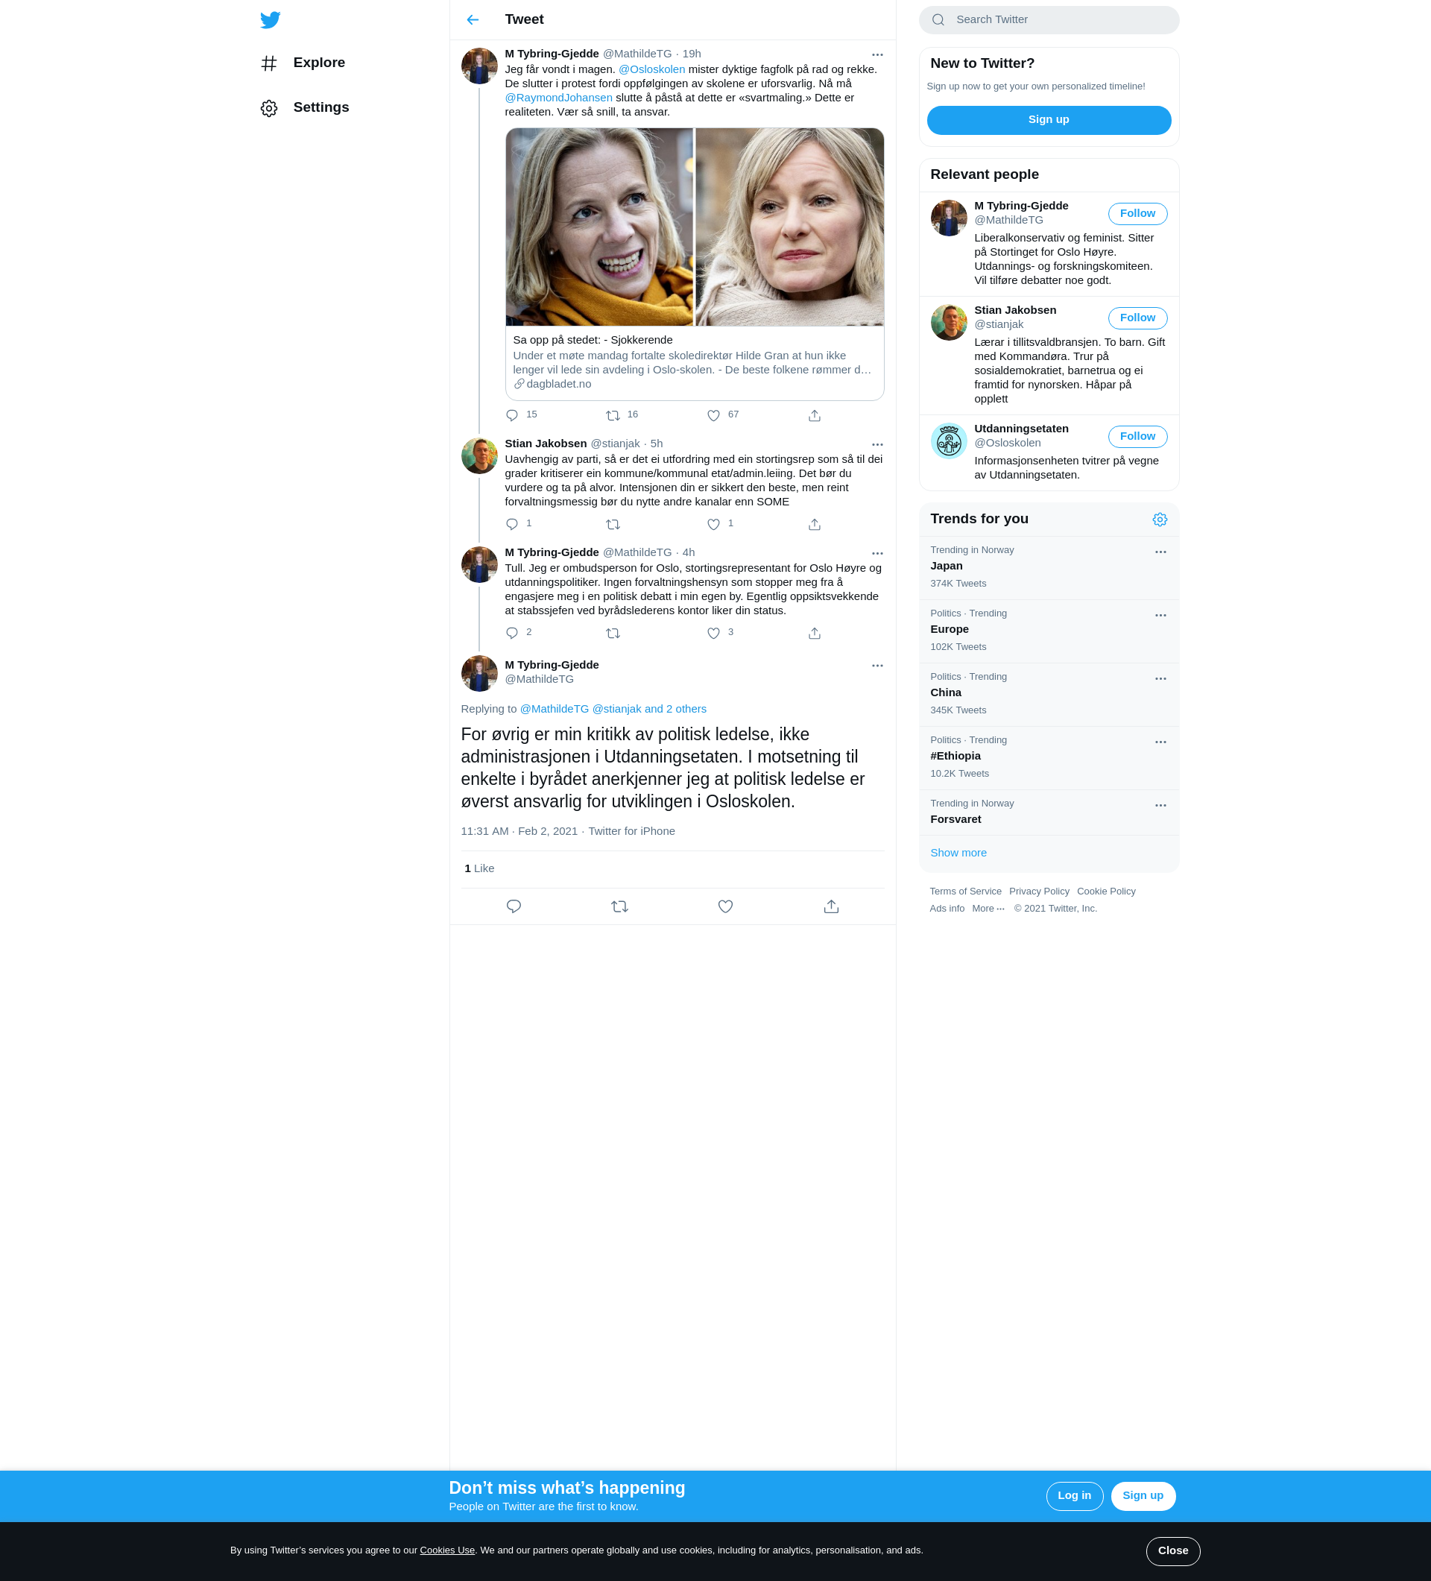This screenshot has height=1581, width=1431.
Task: Click into the Search Twitter field
Action: (1049, 19)
